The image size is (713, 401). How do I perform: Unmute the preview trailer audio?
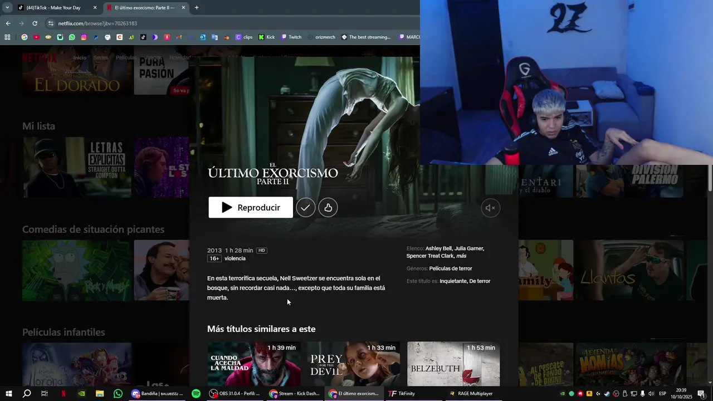tap(490, 208)
